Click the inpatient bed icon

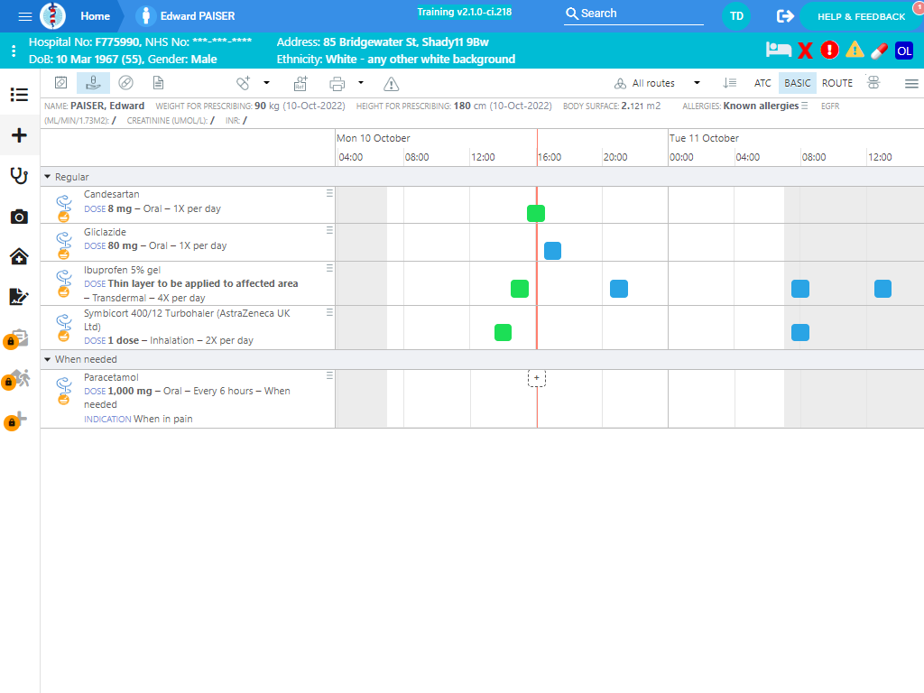coord(778,51)
